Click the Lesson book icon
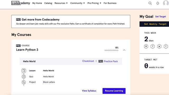 pyautogui.click(x=24, y=71)
